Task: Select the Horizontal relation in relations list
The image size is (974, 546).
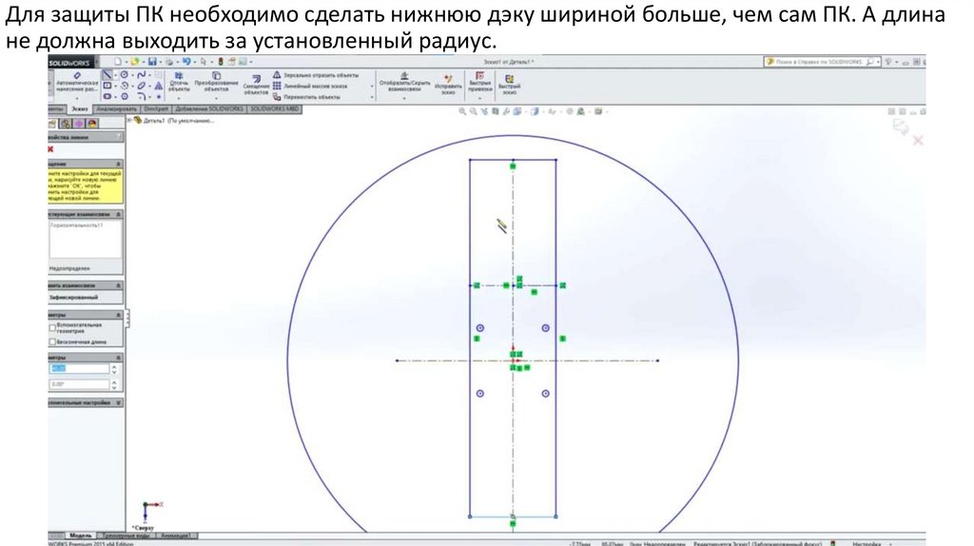Action: click(78, 224)
